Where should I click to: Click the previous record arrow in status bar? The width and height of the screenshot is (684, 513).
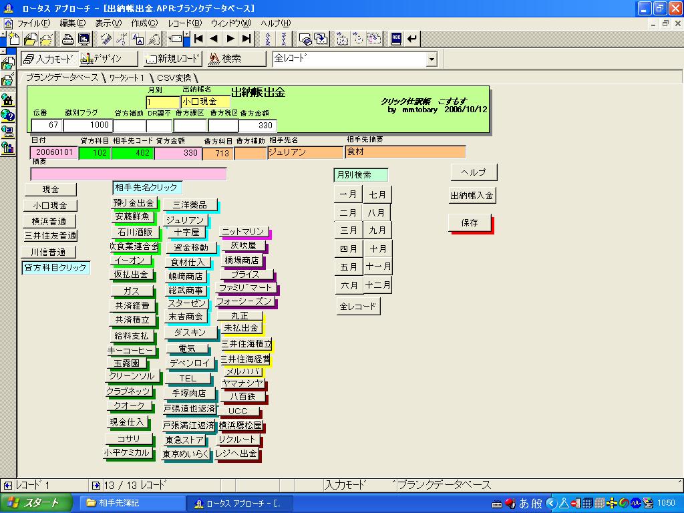pyautogui.click(x=7, y=485)
